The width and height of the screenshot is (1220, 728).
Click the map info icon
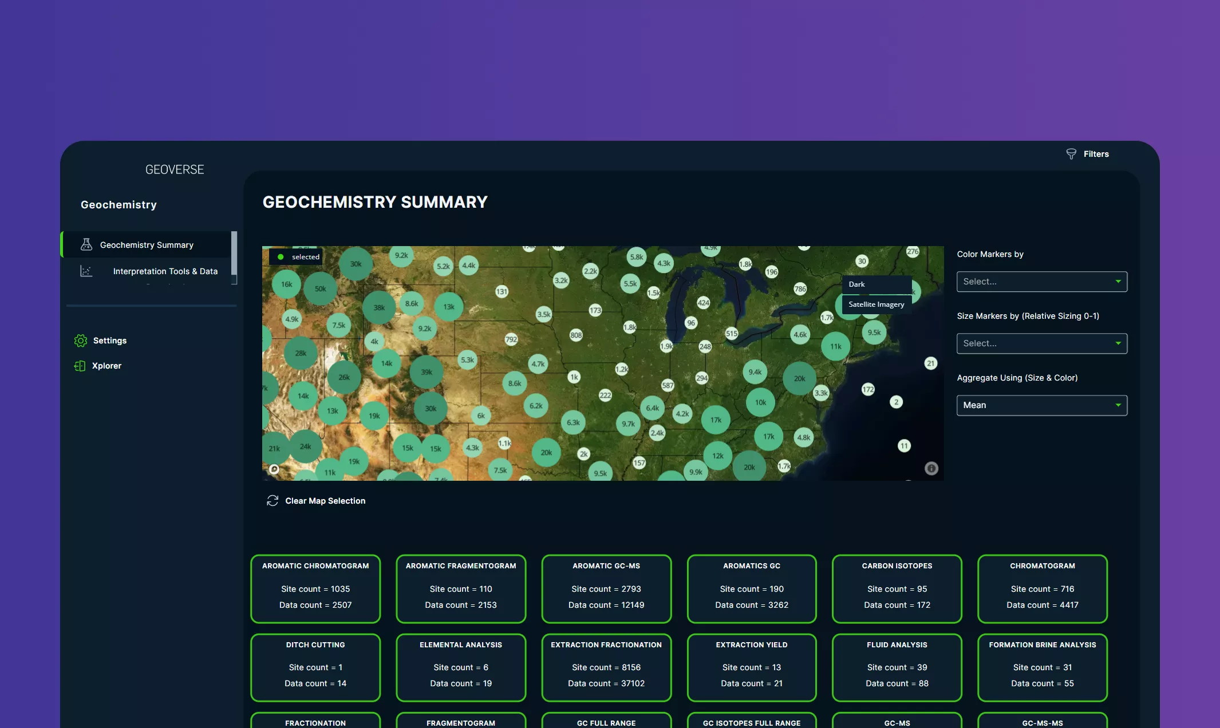click(931, 468)
